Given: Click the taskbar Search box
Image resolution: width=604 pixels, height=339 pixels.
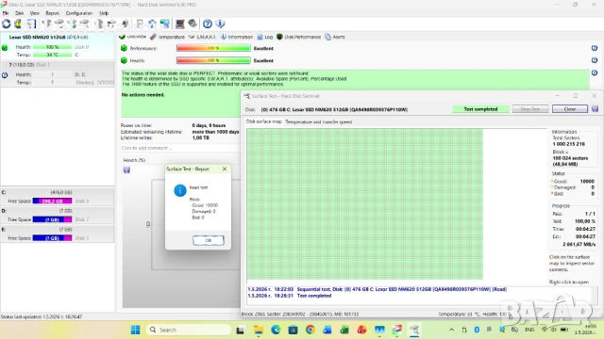Looking at the screenshot, I should (x=189, y=330).
